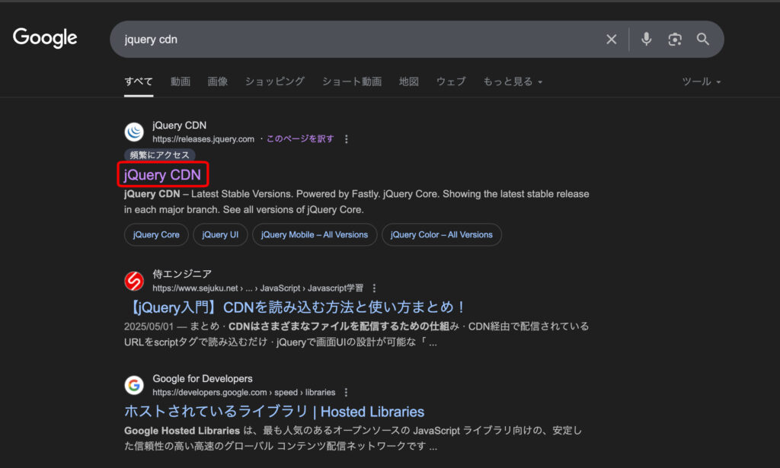Expand the もっと見る dropdown
The image size is (780, 468).
point(513,81)
